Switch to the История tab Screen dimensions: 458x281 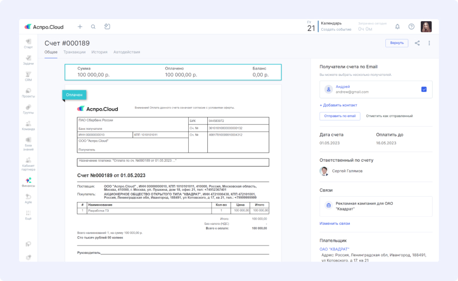pyautogui.click(x=99, y=52)
